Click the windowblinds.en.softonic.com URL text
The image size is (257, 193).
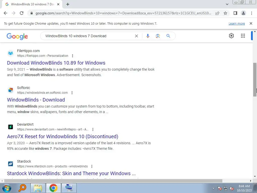[x=42, y=93]
